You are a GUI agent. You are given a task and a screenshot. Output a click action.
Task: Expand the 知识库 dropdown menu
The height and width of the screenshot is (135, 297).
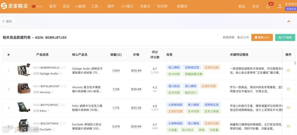164,6
